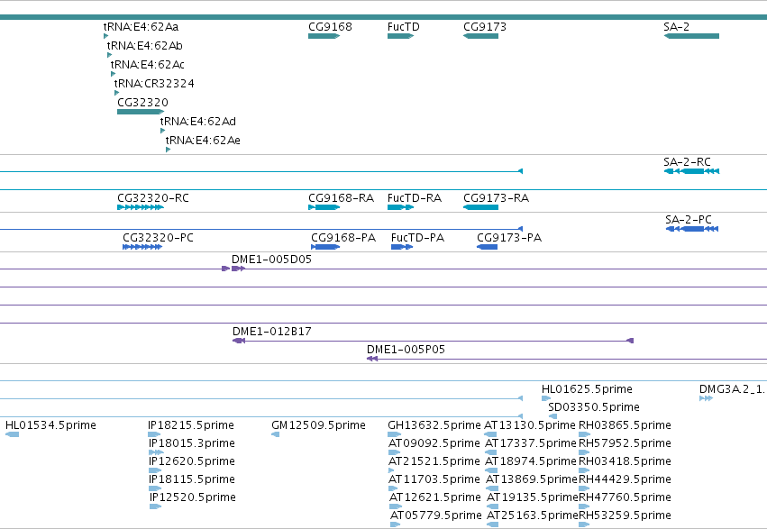The width and height of the screenshot is (767, 529).
Task: Click the IP12520.5prime EST
Action: point(156,506)
